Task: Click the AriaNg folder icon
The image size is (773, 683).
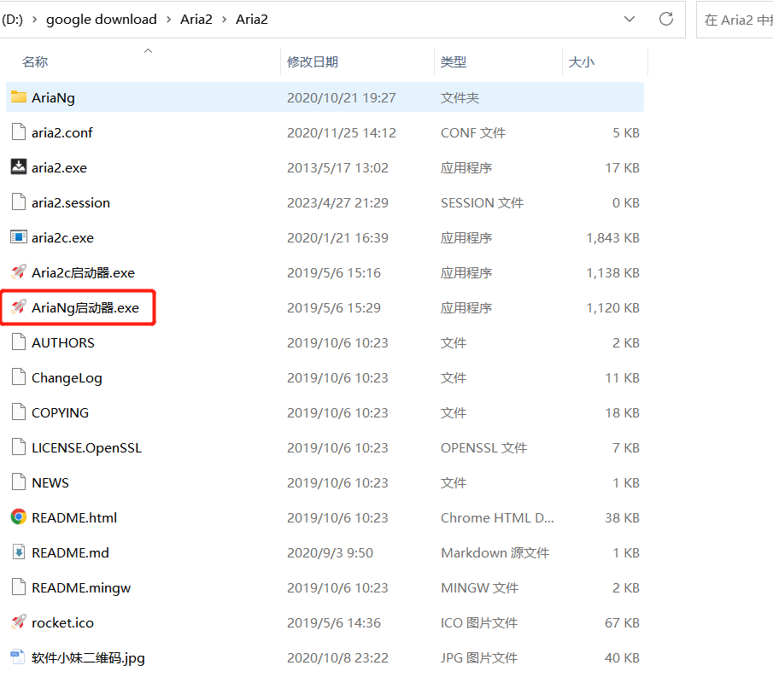Action: coord(19,97)
